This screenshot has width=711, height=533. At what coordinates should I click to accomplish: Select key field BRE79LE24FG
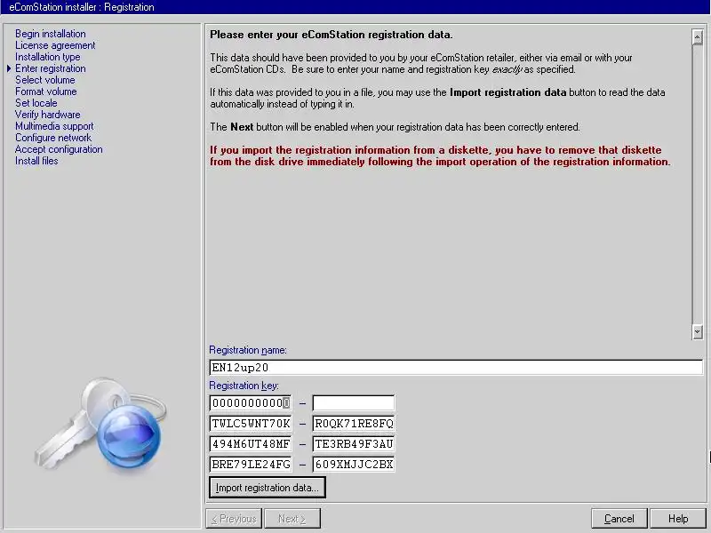coord(251,464)
